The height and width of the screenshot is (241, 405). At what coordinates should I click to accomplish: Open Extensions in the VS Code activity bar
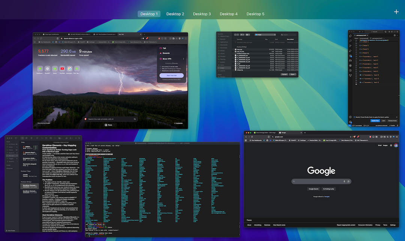350,56
